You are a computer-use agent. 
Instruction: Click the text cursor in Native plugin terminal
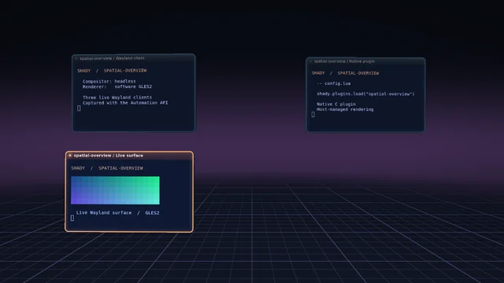pyautogui.click(x=313, y=115)
